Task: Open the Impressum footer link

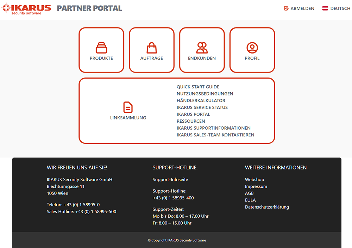Action: [256, 186]
